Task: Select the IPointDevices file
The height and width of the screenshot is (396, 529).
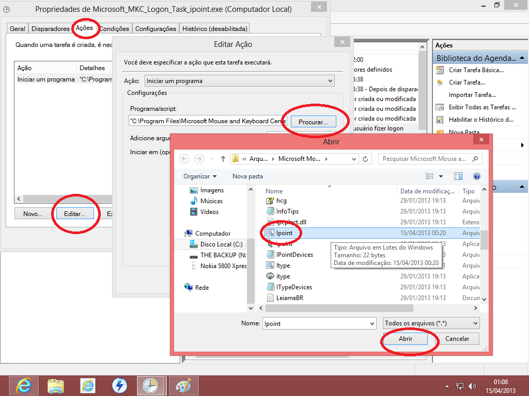Action: point(290,255)
